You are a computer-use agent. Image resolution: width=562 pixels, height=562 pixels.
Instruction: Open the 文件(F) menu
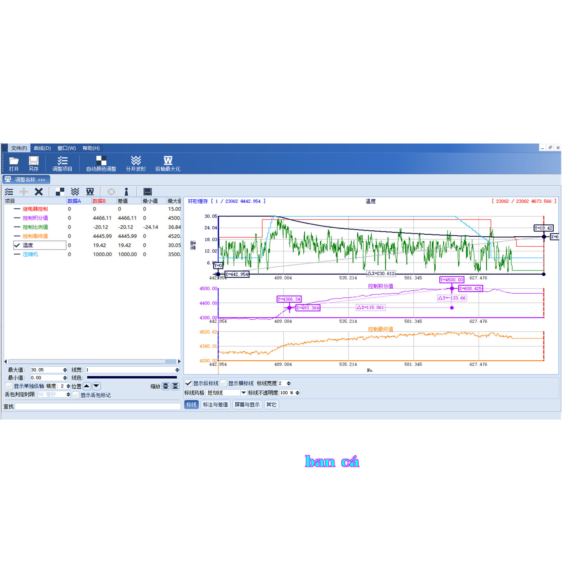click(19, 148)
